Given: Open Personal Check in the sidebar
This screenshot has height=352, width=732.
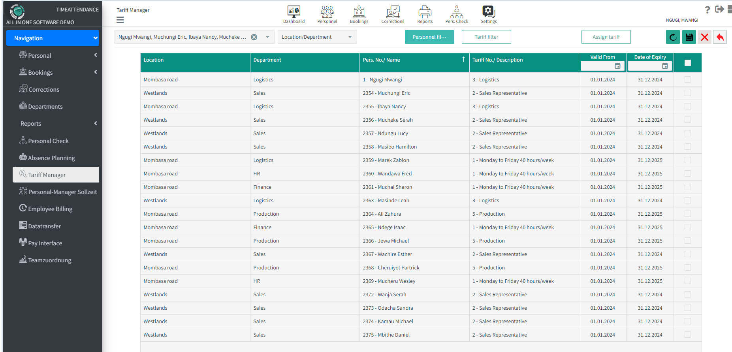Looking at the screenshot, I should point(44,141).
